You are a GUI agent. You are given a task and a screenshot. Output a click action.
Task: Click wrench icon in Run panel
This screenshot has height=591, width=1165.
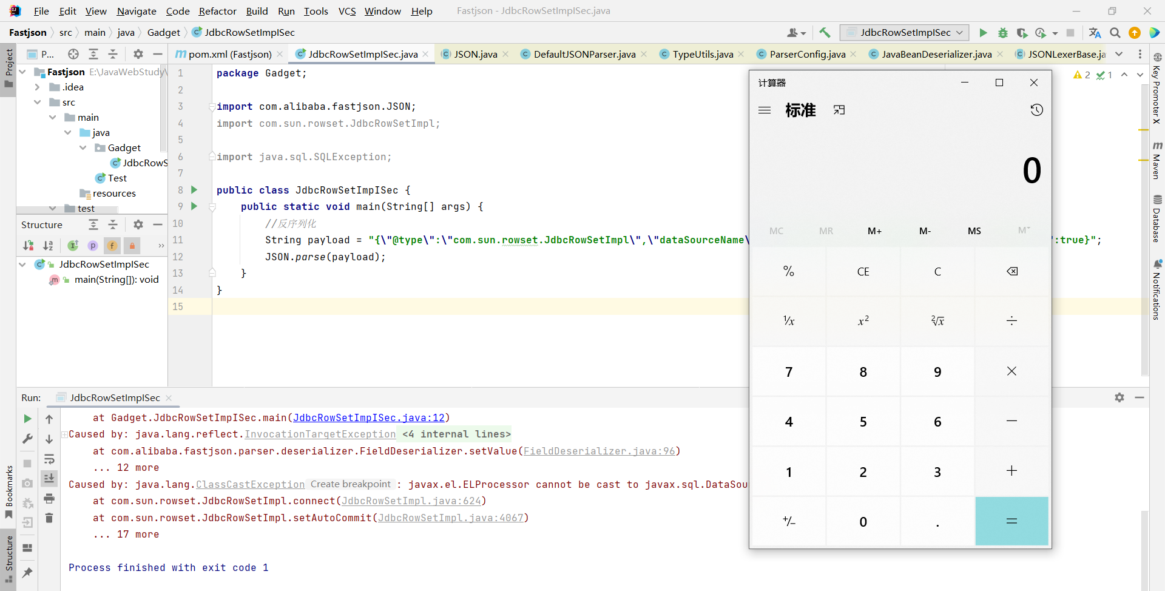[x=27, y=439]
